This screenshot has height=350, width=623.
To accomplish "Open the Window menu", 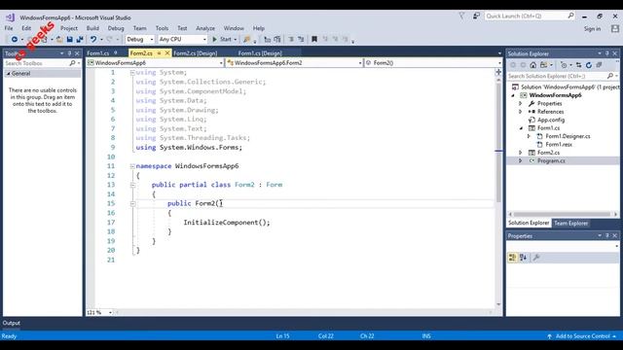I will point(234,28).
